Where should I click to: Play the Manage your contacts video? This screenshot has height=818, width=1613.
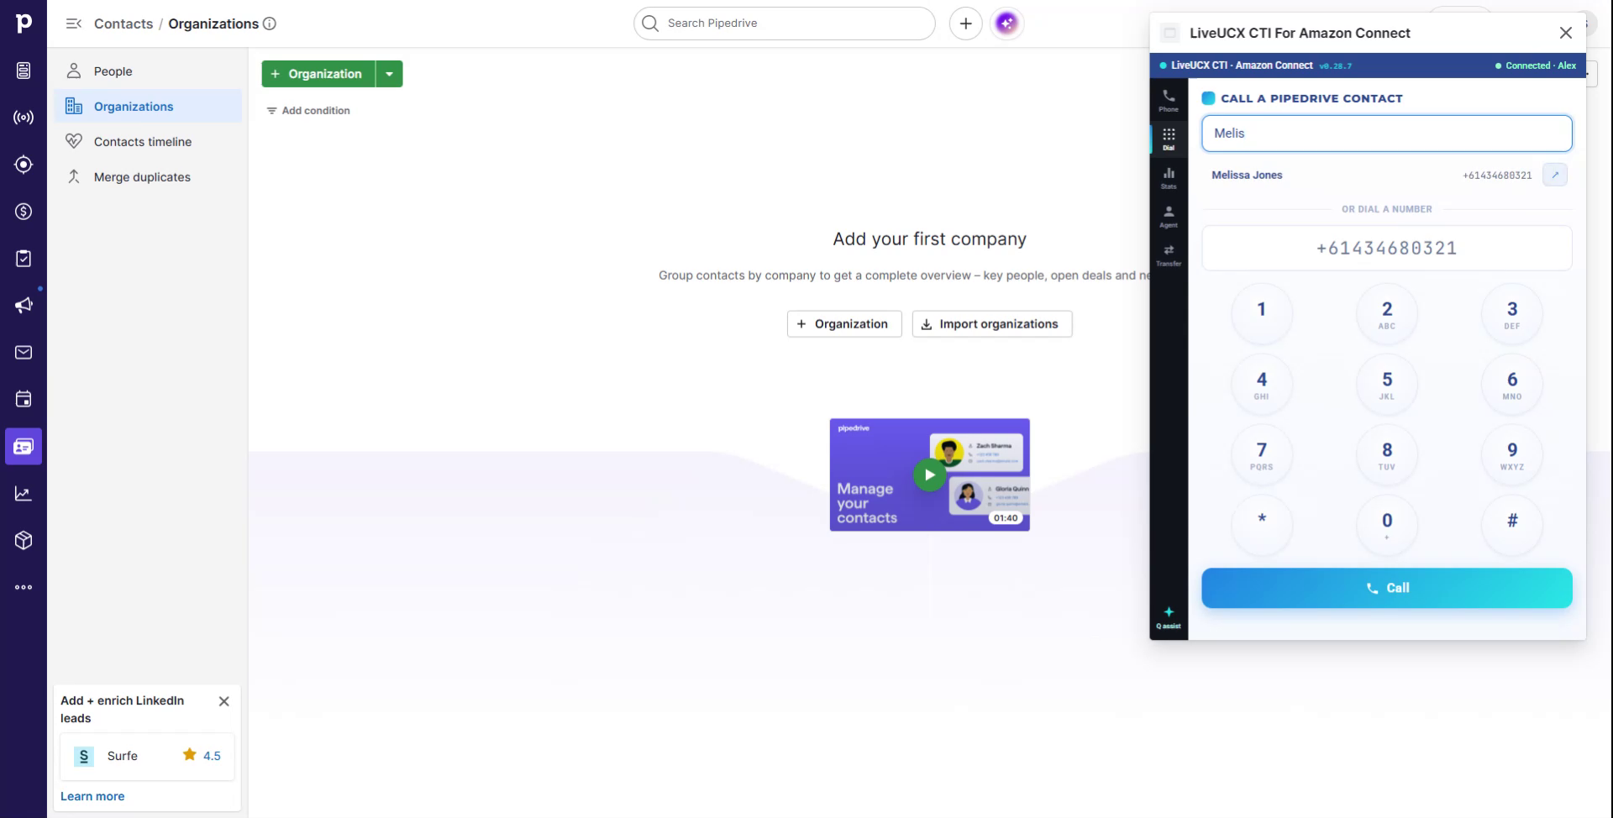tap(929, 475)
